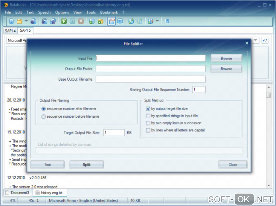Image resolution: width=276 pixels, height=206 pixels.
Task: Click the dictionary book icon
Action: (x=120, y=21)
